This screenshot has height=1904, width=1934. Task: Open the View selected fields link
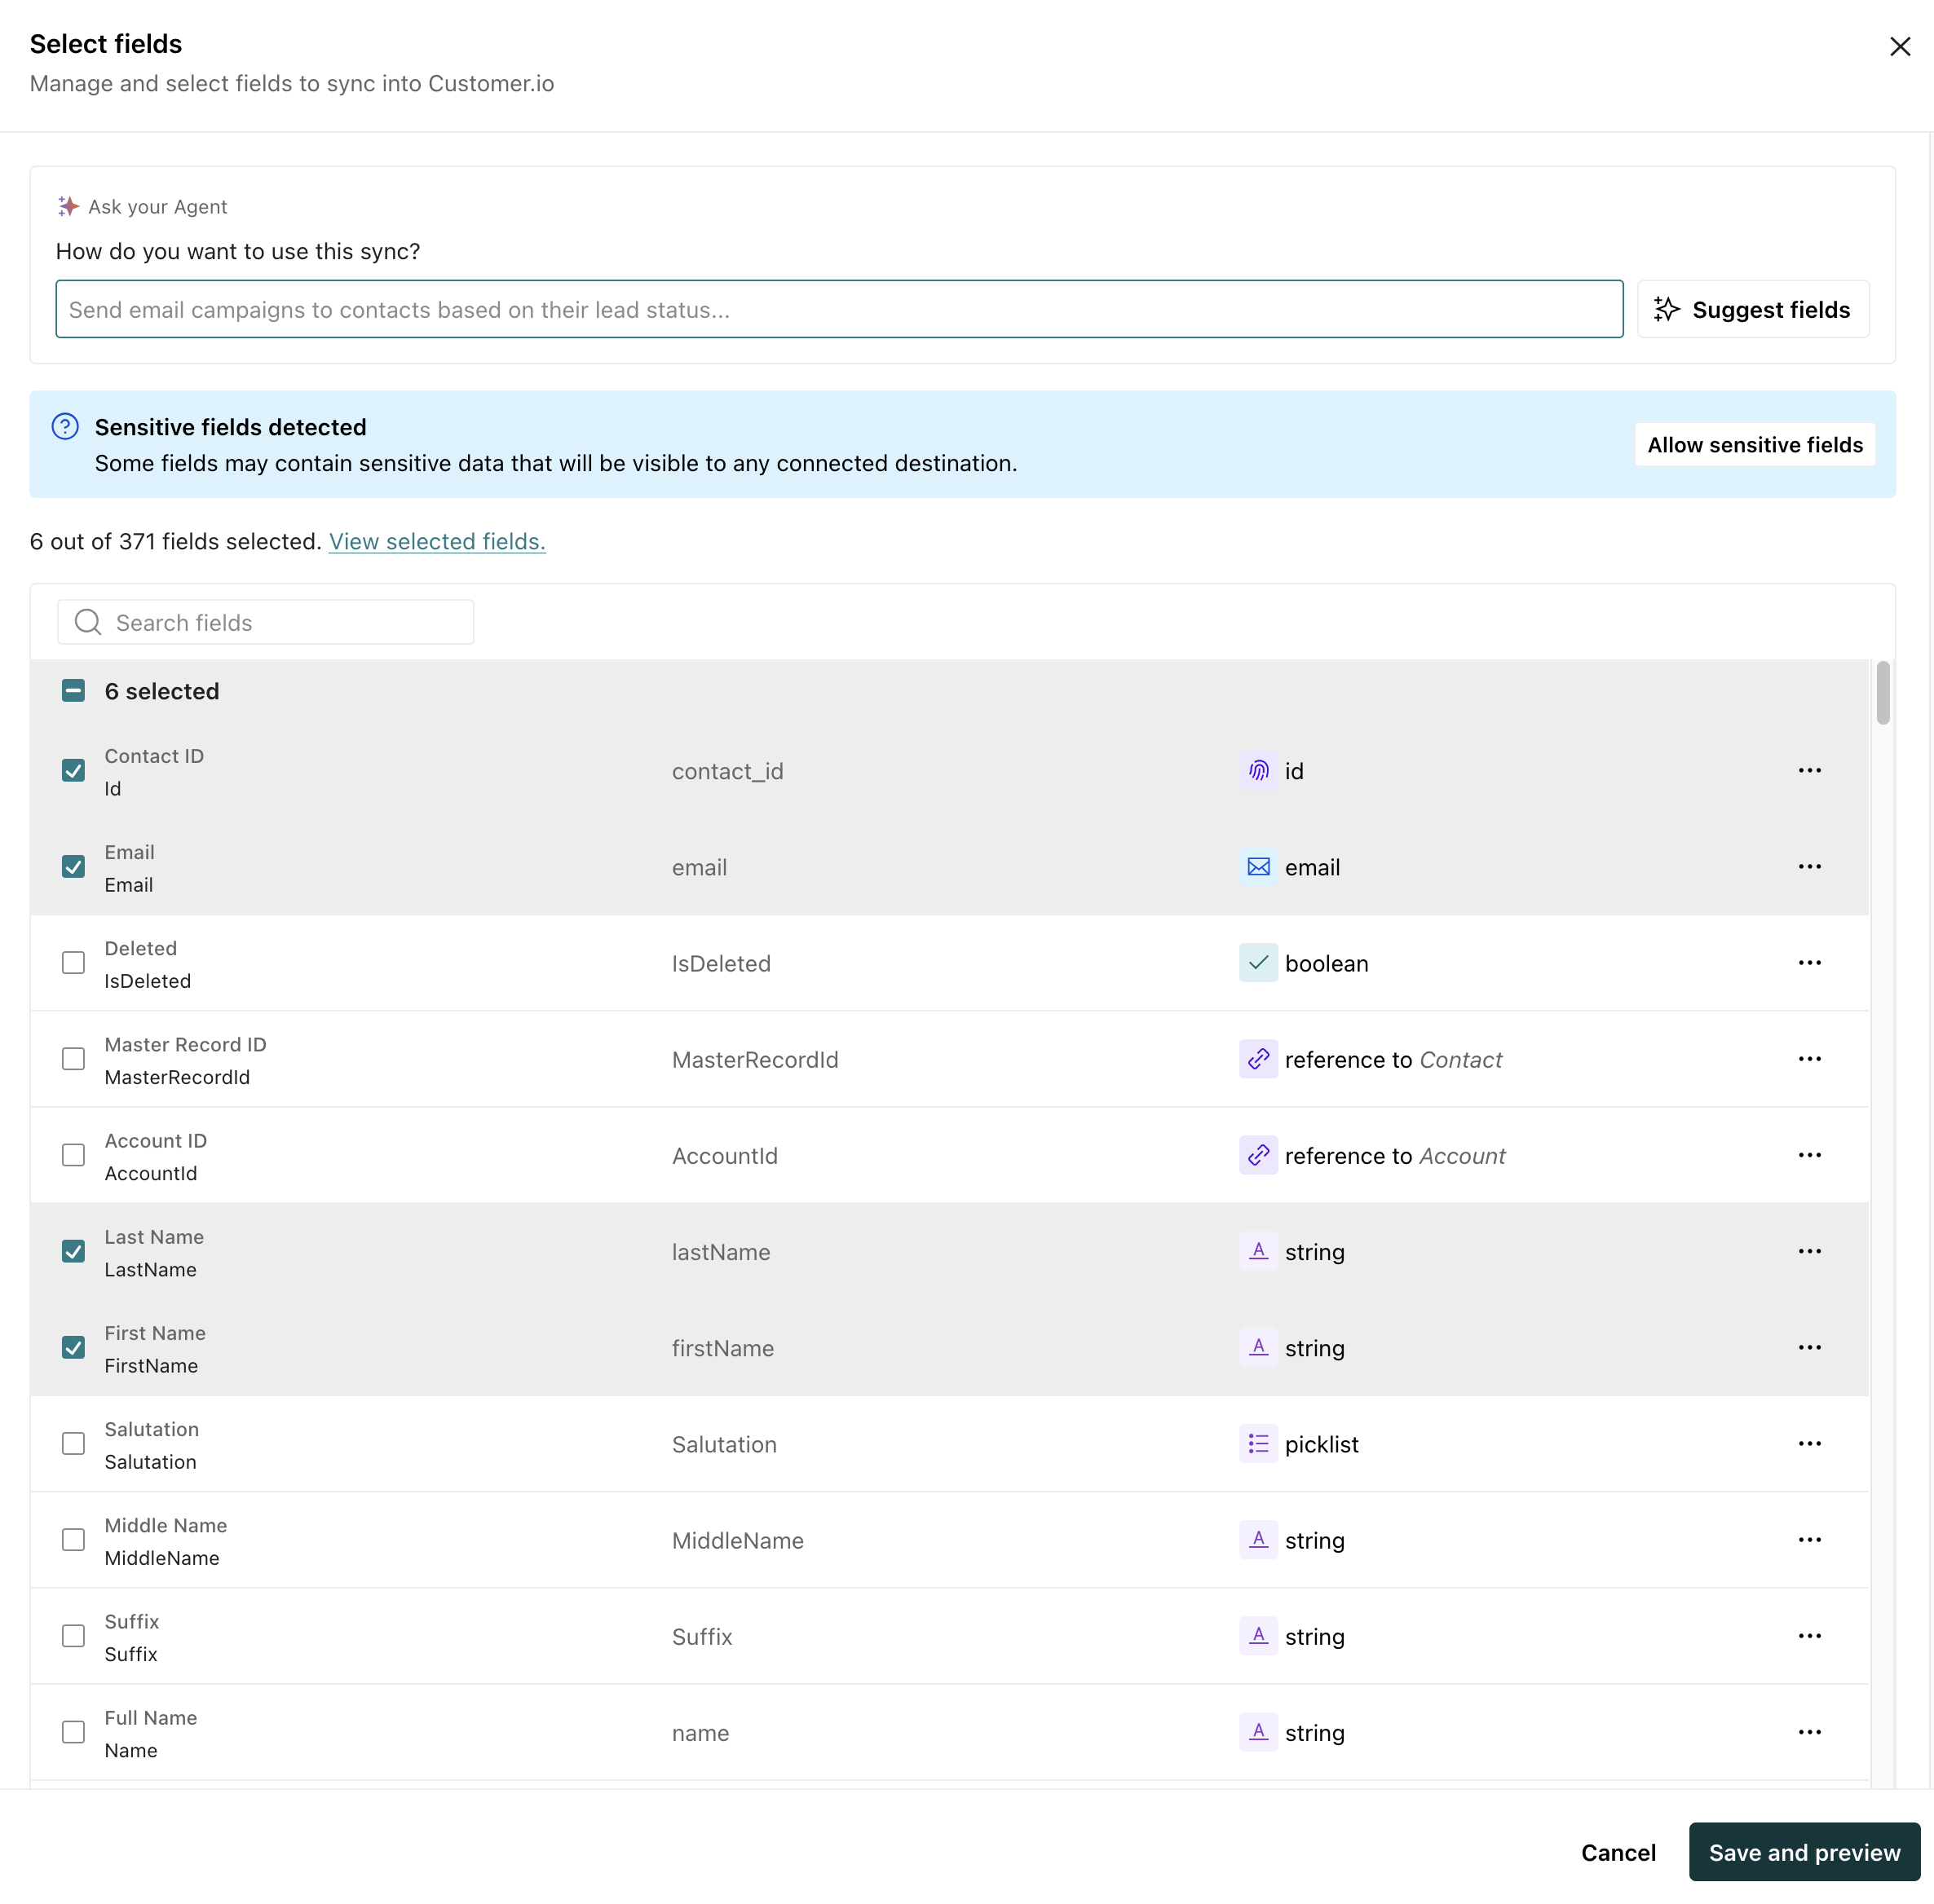click(x=436, y=541)
